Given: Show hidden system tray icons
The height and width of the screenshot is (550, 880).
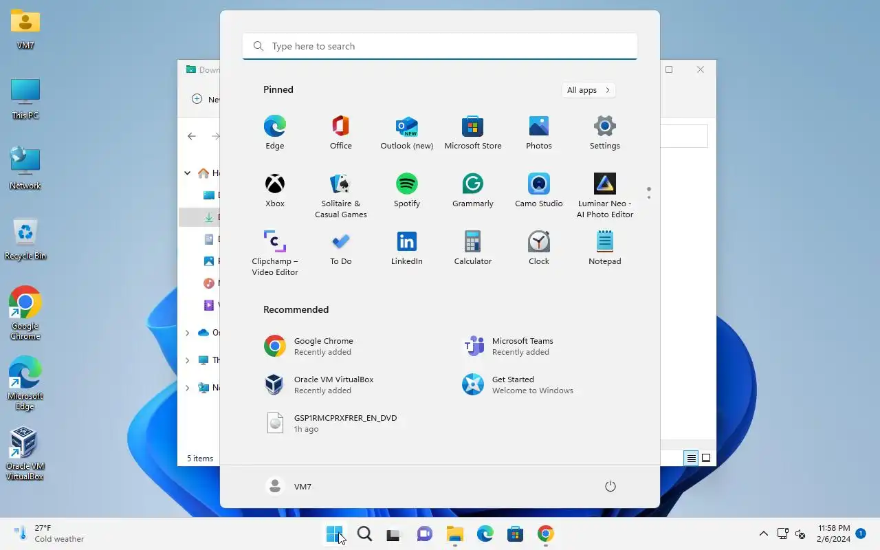Looking at the screenshot, I should [x=763, y=533].
